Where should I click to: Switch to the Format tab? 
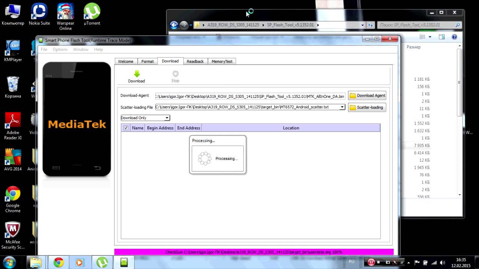click(x=147, y=61)
